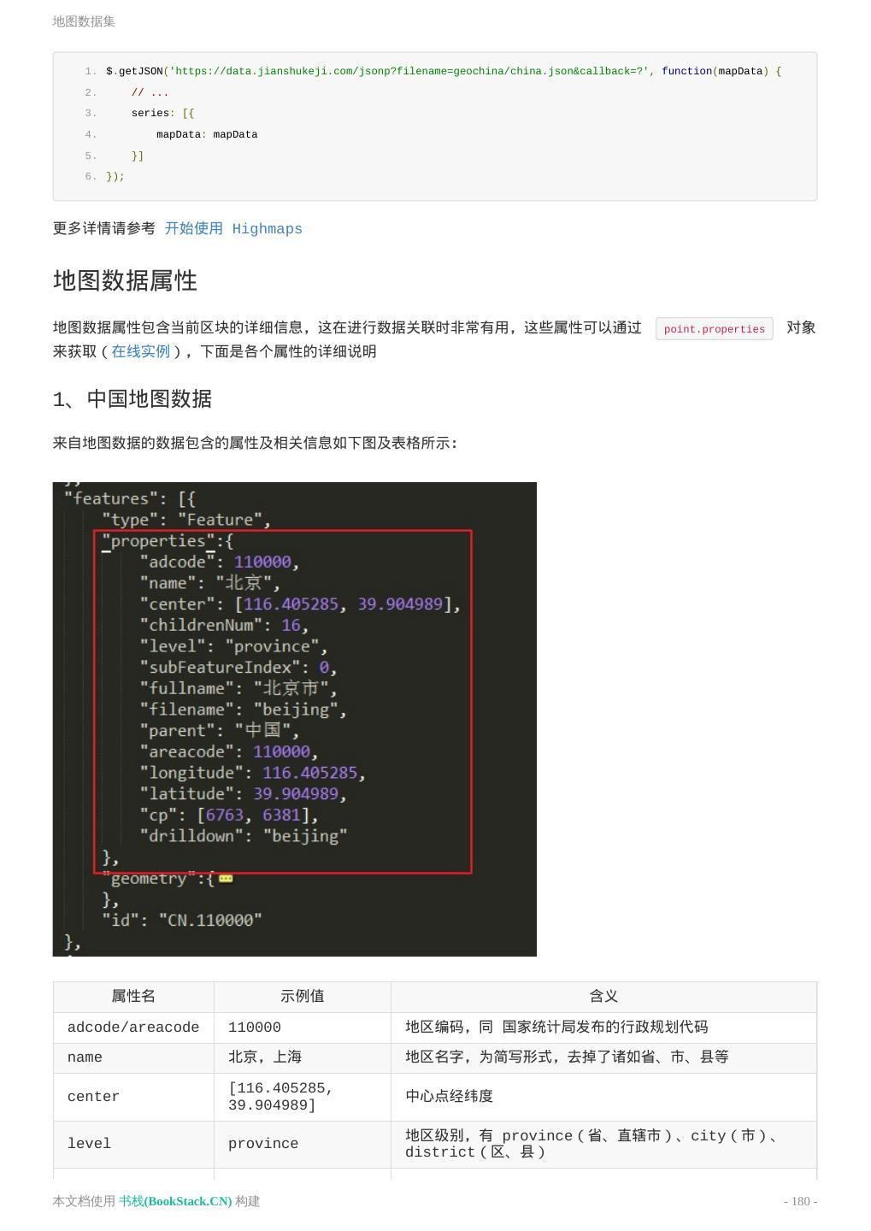Click the page number - 180 -
This screenshot has height=1231, width=871.
[800, 1201]
